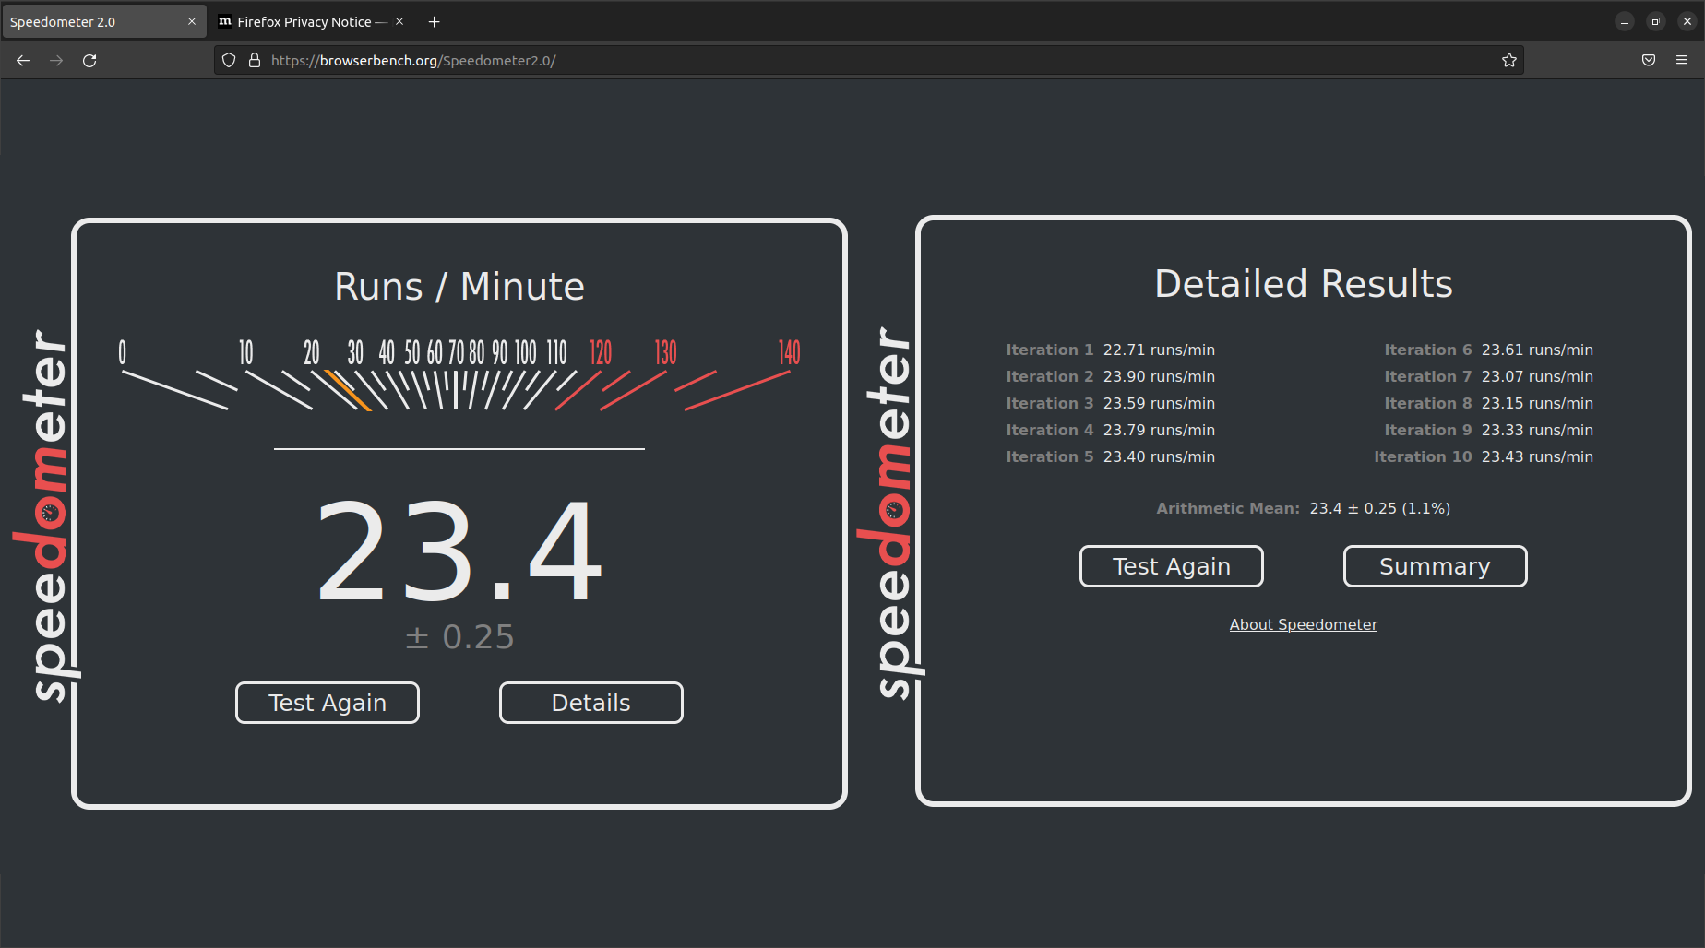Image resolution: width=1705 pixels, height=948 pixels.
Task: Select Iteration 6 value 23.61 runs/min
Action: 1537,350
